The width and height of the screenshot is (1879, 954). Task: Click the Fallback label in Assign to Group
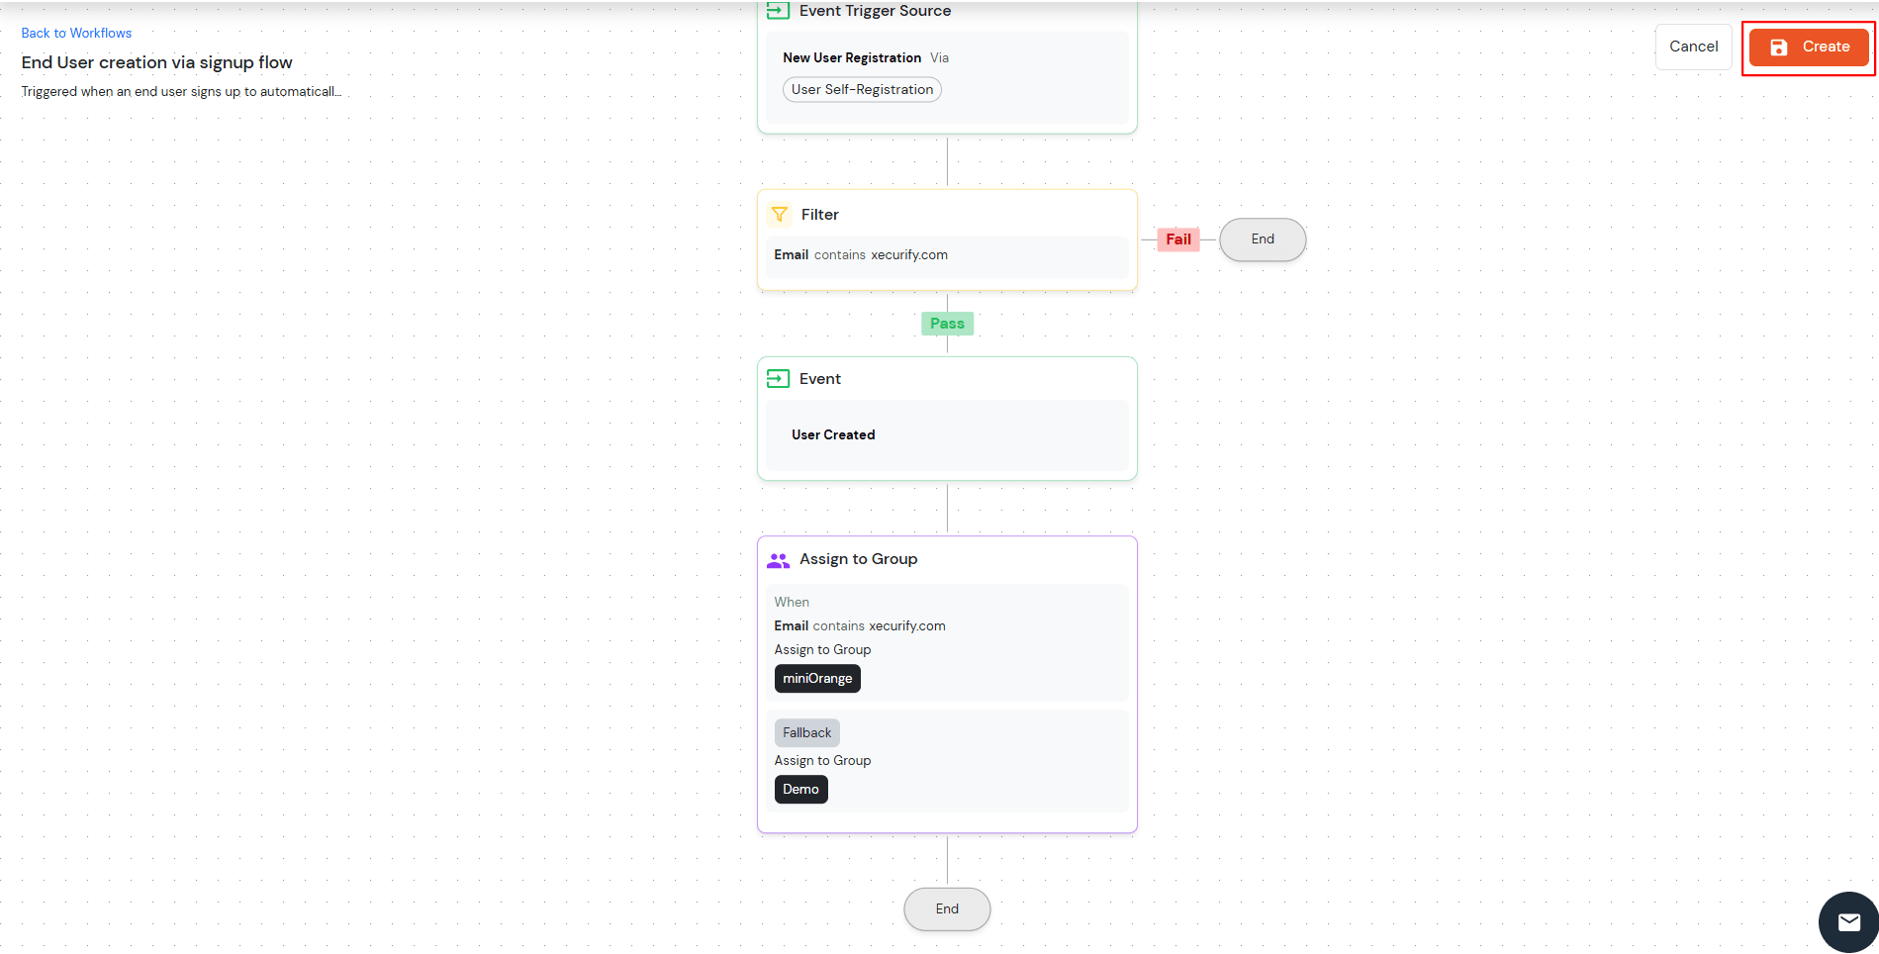[806, 732]
